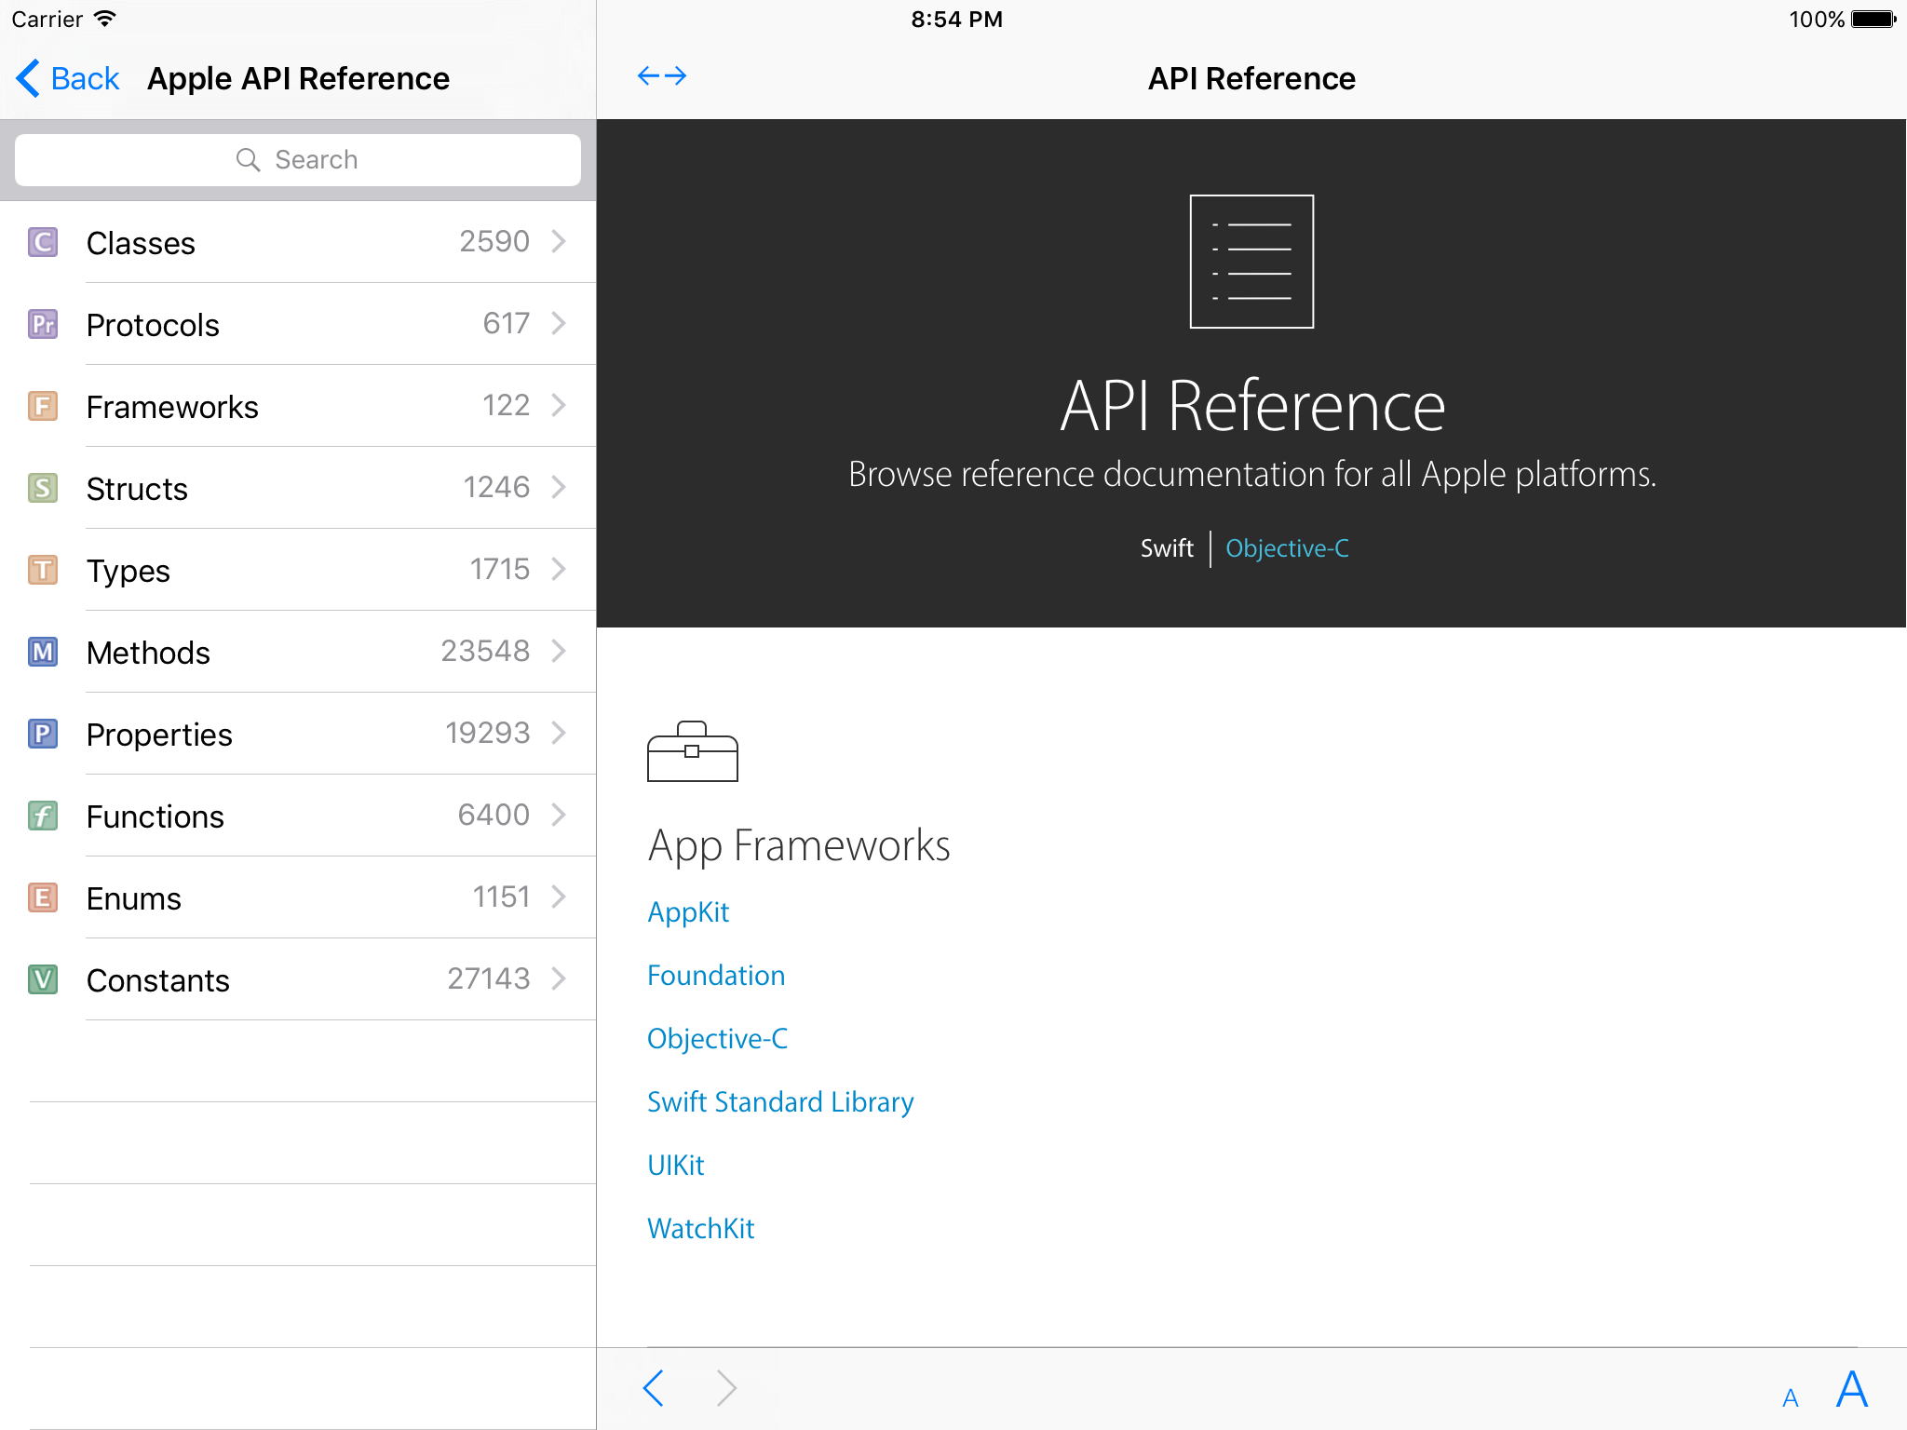Click the Search input field
The width and height of the screenshot is (1907, 1430).
coord(297,159)
